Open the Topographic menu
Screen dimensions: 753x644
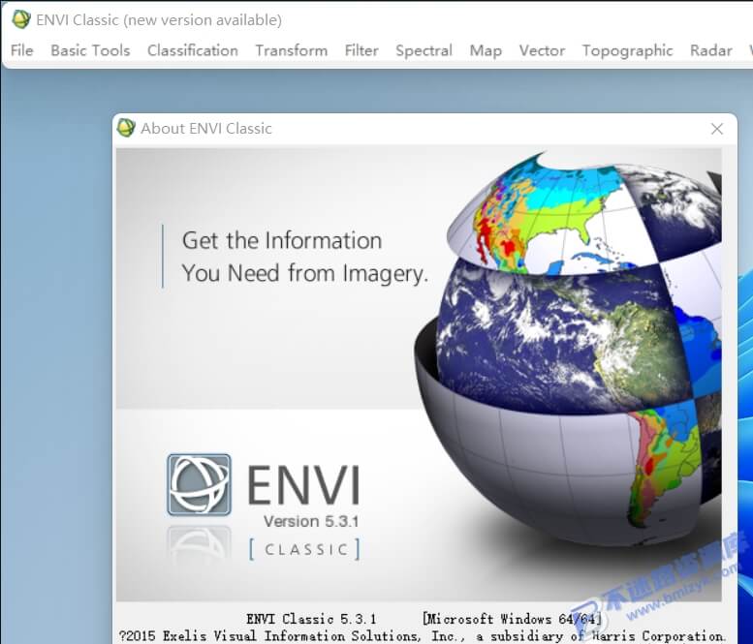627,50
